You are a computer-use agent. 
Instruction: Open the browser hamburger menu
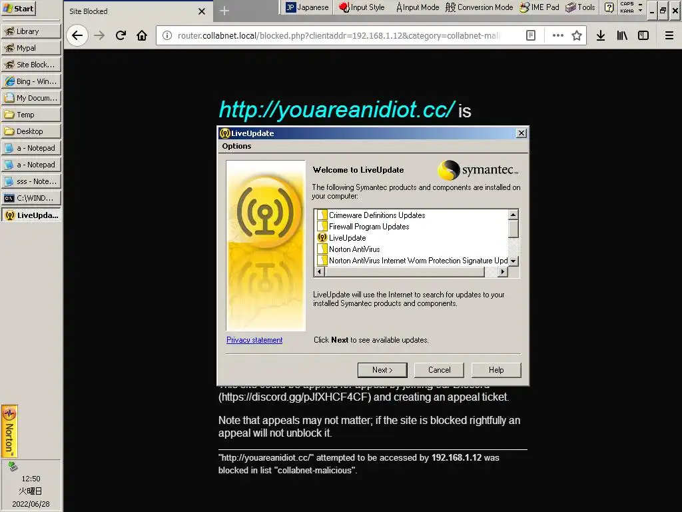point(669,36)
